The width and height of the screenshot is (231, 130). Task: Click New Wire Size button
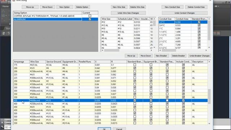pos(119,7)
